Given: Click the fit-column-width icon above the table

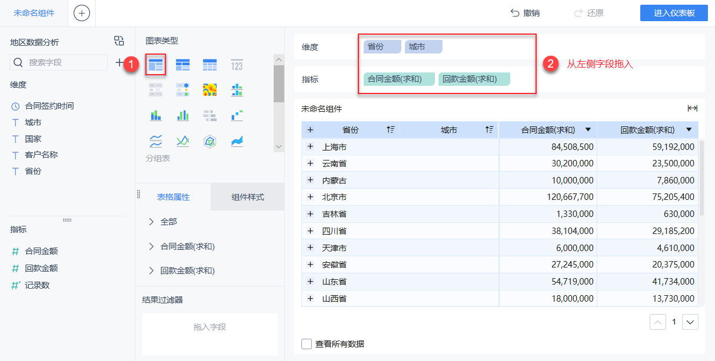Looking at the screenshot, I should [692, 108].
